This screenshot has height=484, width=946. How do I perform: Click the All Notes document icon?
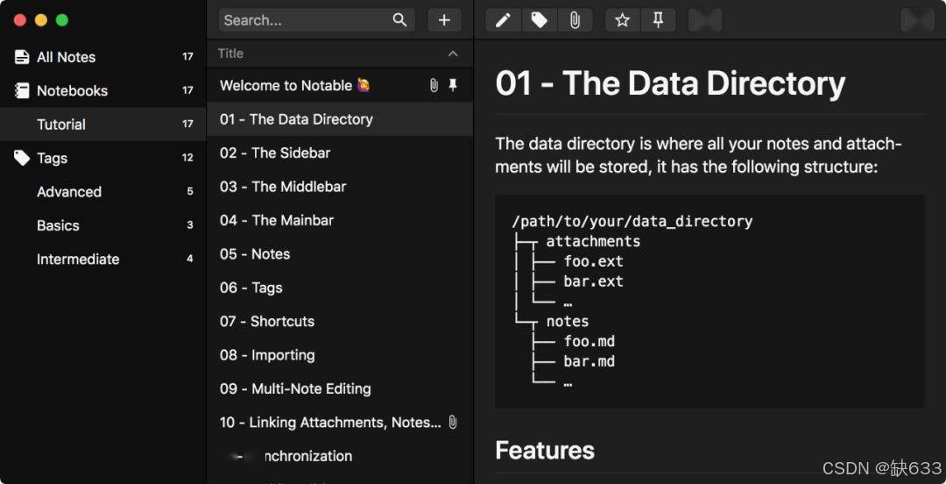click(x=22, y=57)
